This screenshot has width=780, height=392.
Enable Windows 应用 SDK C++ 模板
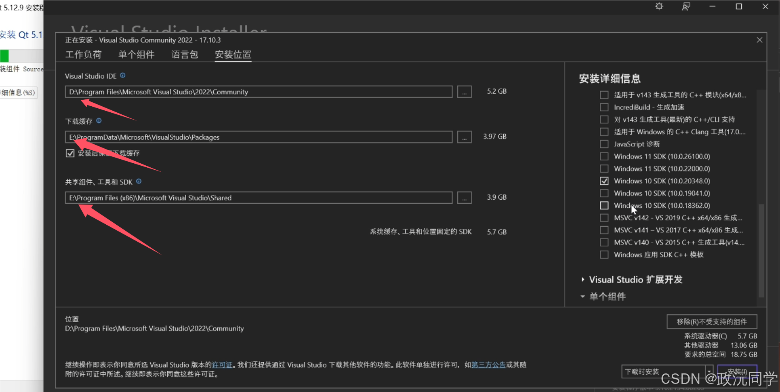(604, 255)
